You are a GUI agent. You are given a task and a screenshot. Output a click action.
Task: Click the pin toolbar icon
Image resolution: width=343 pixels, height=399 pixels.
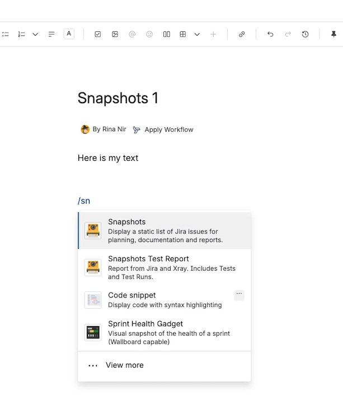point(333,34)
